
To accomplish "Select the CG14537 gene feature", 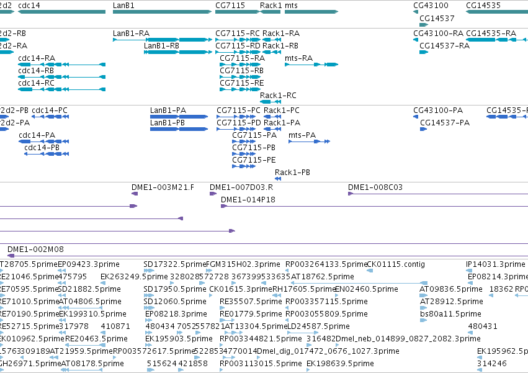I will (424, 25).
